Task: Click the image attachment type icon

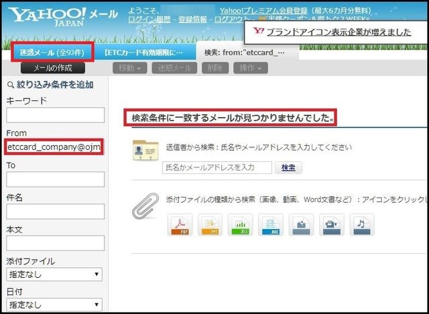Action: 301,225
